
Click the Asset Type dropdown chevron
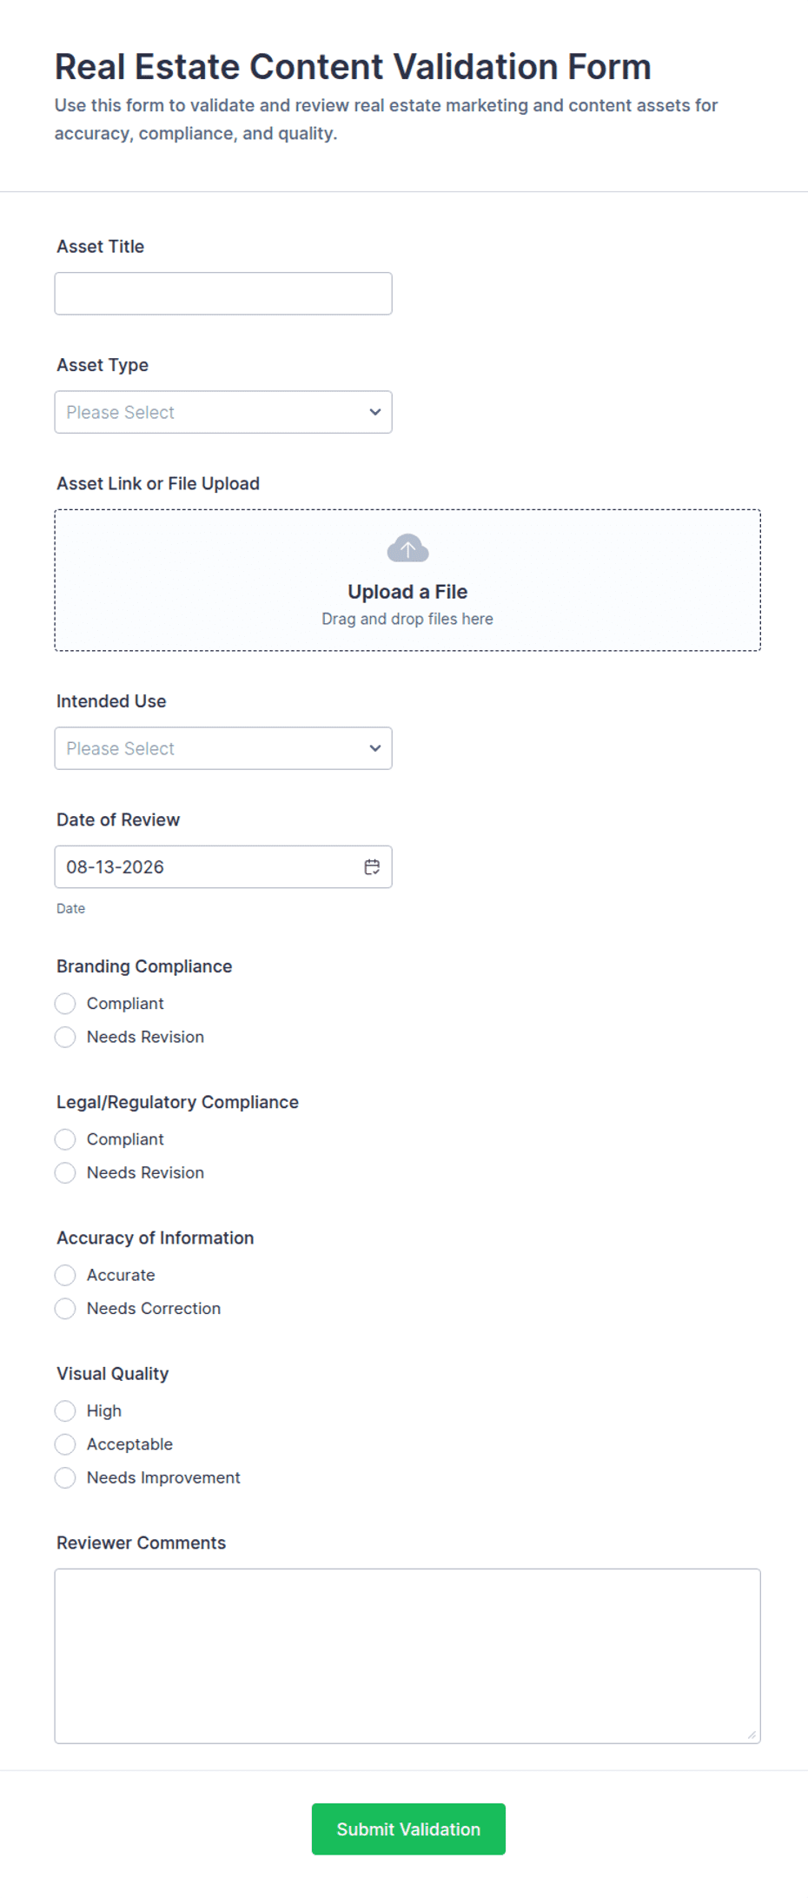click(x=375, y=412)
